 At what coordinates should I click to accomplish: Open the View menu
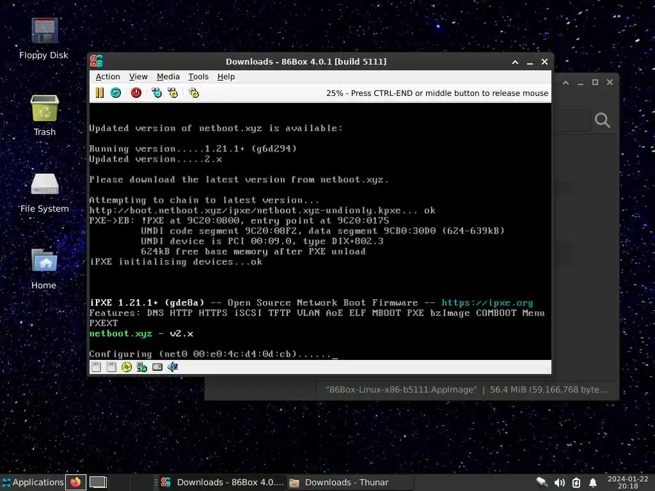click(138, 77)
